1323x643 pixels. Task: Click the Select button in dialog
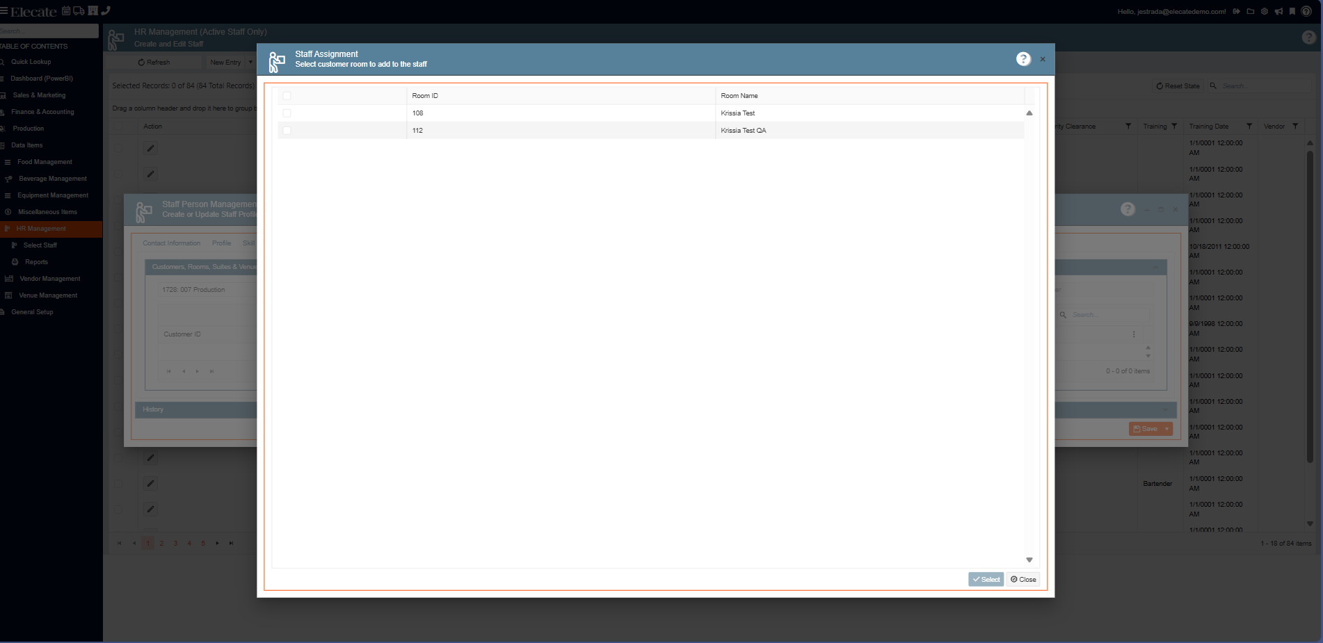tap(986, 579)
